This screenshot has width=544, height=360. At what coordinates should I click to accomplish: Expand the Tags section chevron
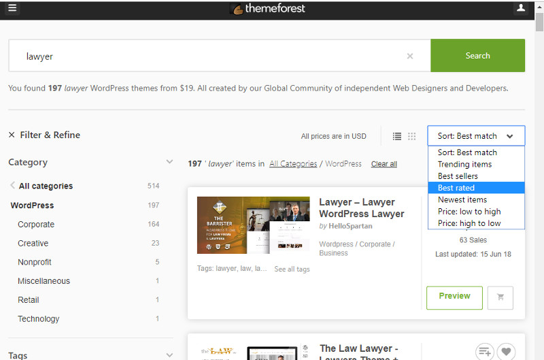tap(169, 355)
